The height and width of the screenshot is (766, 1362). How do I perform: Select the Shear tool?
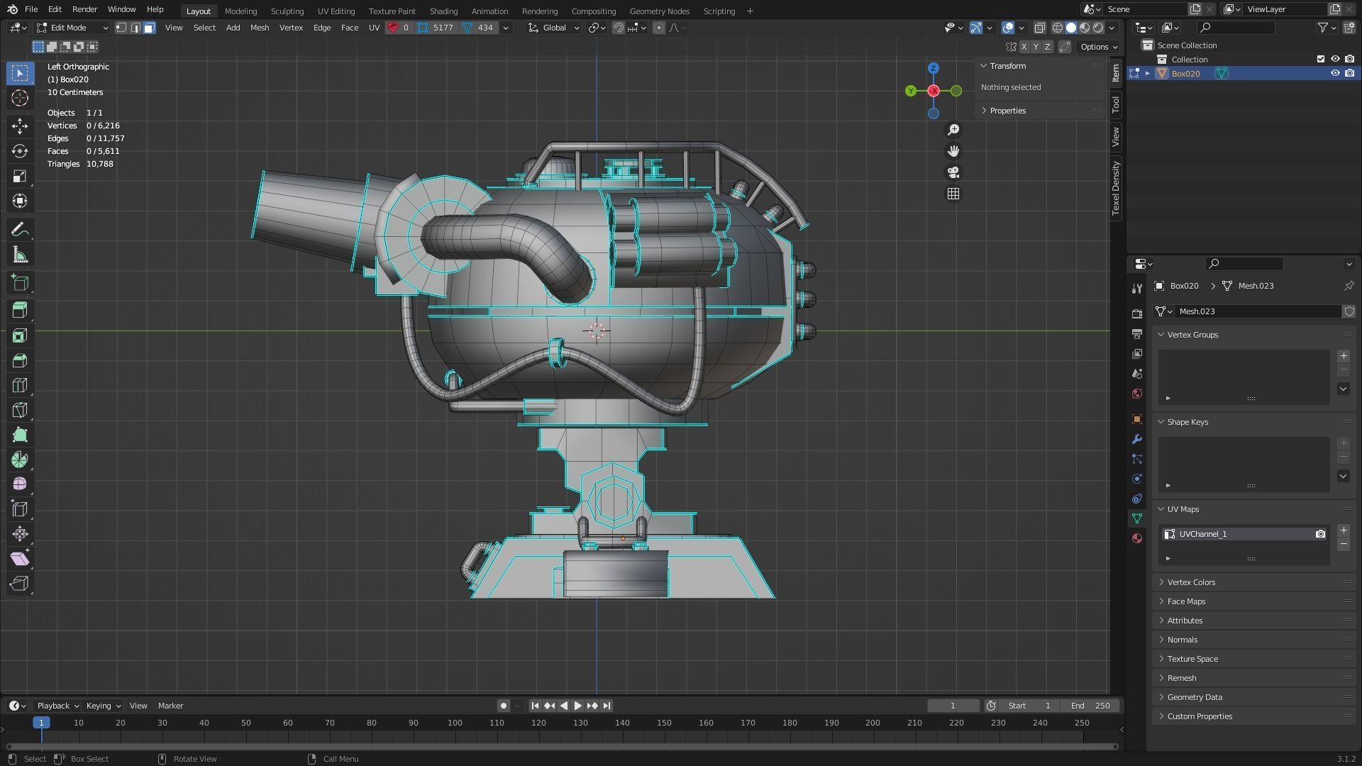[x=20, y=559]
